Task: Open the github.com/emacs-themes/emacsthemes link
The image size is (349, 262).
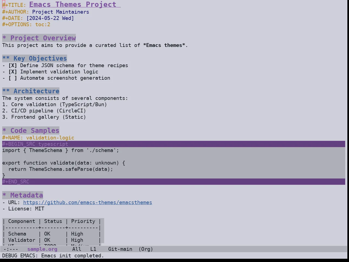Action: [88, 203]
